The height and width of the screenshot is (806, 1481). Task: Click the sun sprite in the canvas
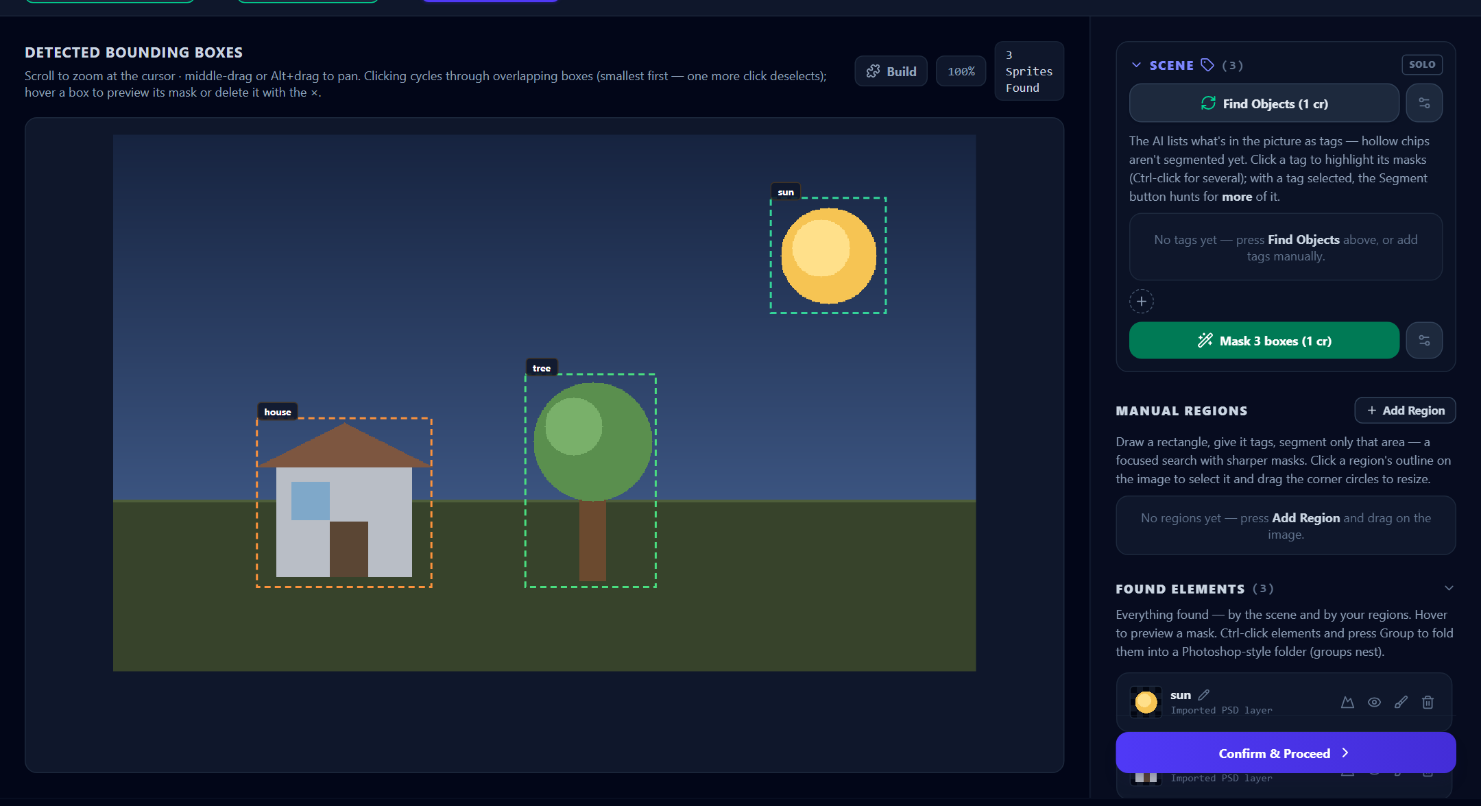pyautogui.click(x=829, y=256)
